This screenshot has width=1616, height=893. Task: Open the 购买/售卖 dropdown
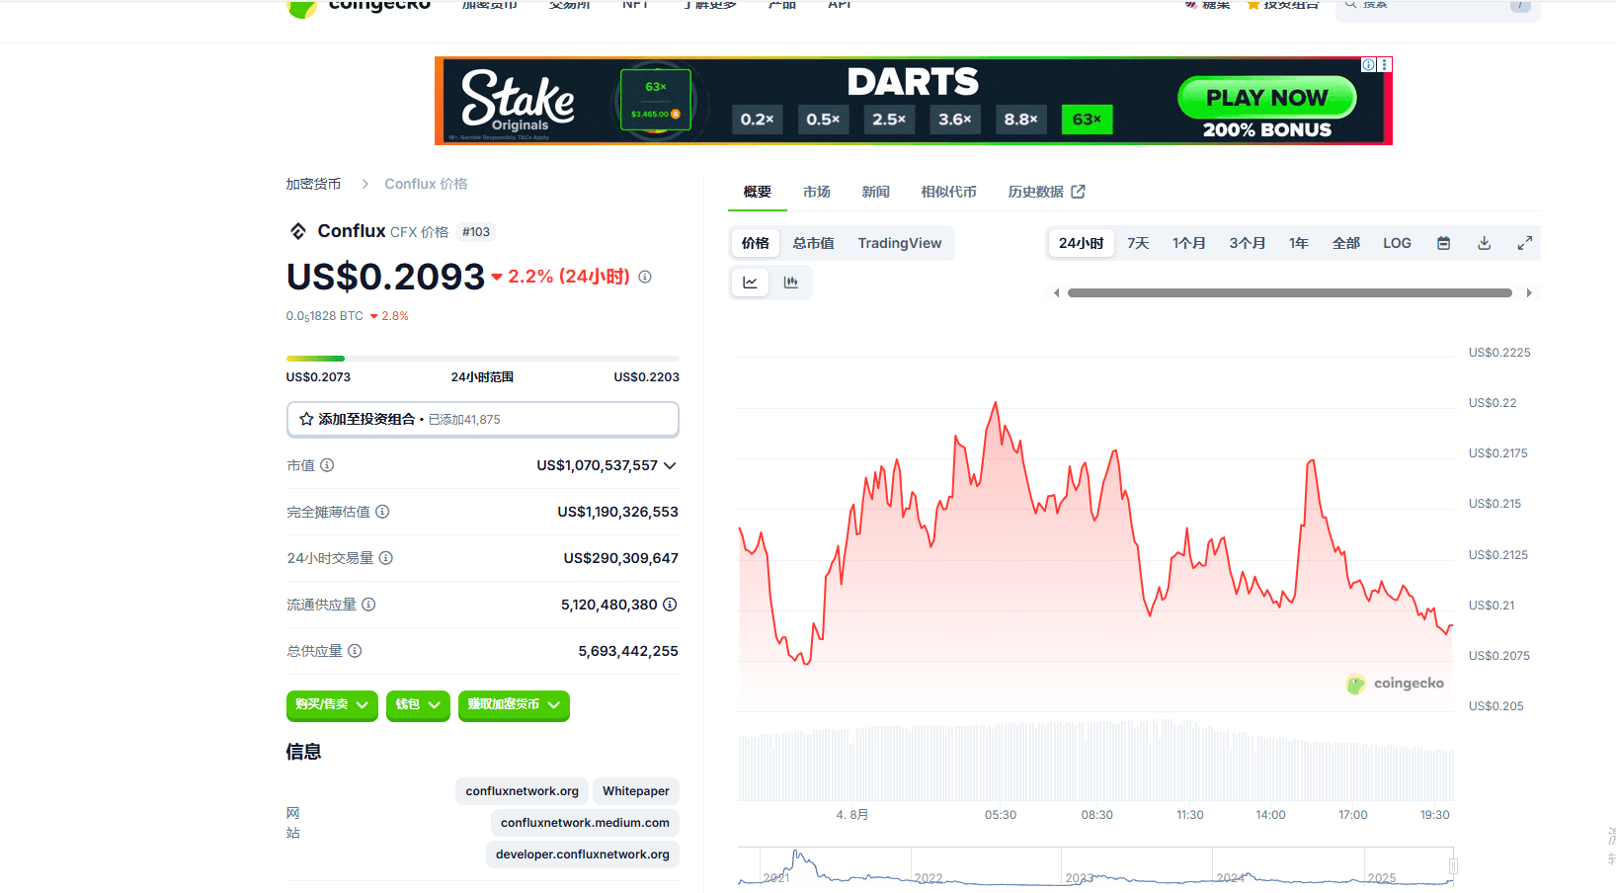click(332, 705)
